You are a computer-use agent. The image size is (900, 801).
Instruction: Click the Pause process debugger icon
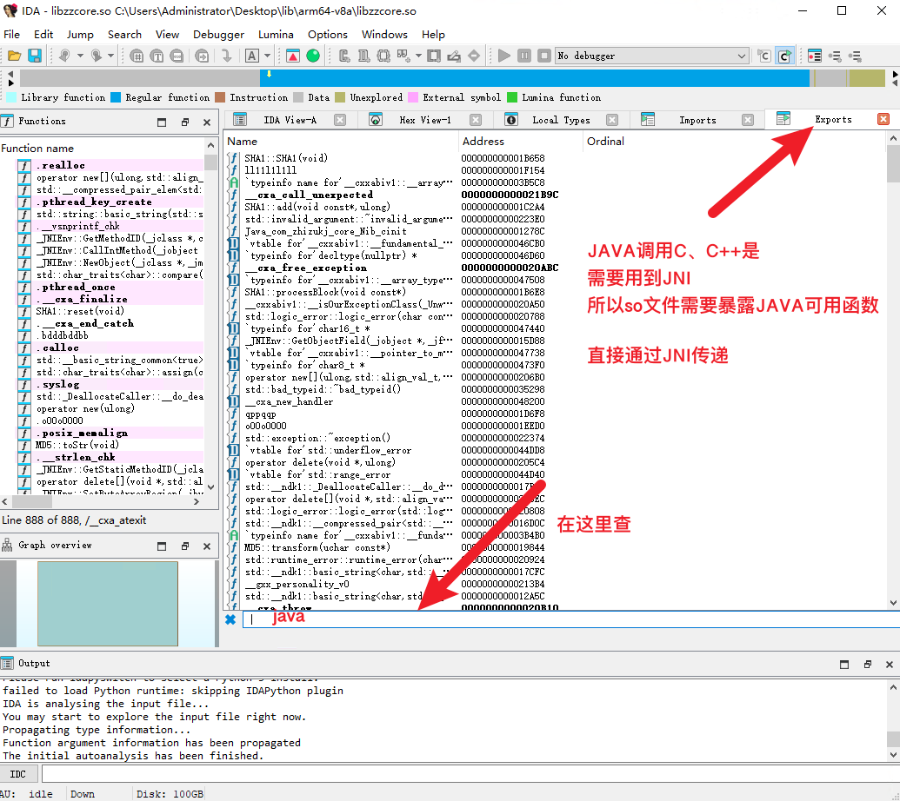pos(524,56)
